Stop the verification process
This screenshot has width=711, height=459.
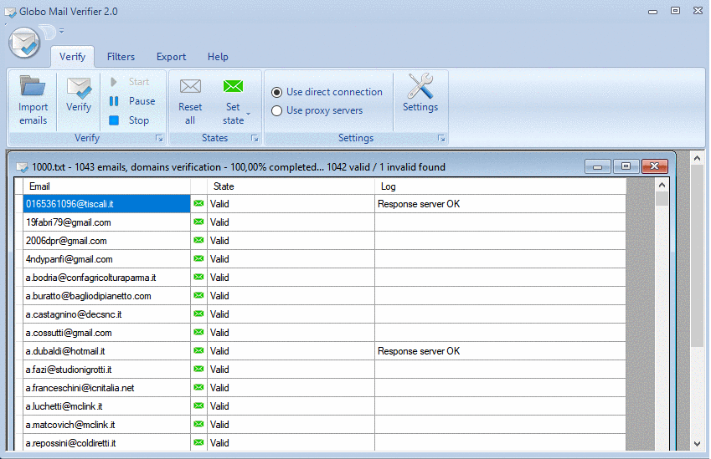click(114, 120)
